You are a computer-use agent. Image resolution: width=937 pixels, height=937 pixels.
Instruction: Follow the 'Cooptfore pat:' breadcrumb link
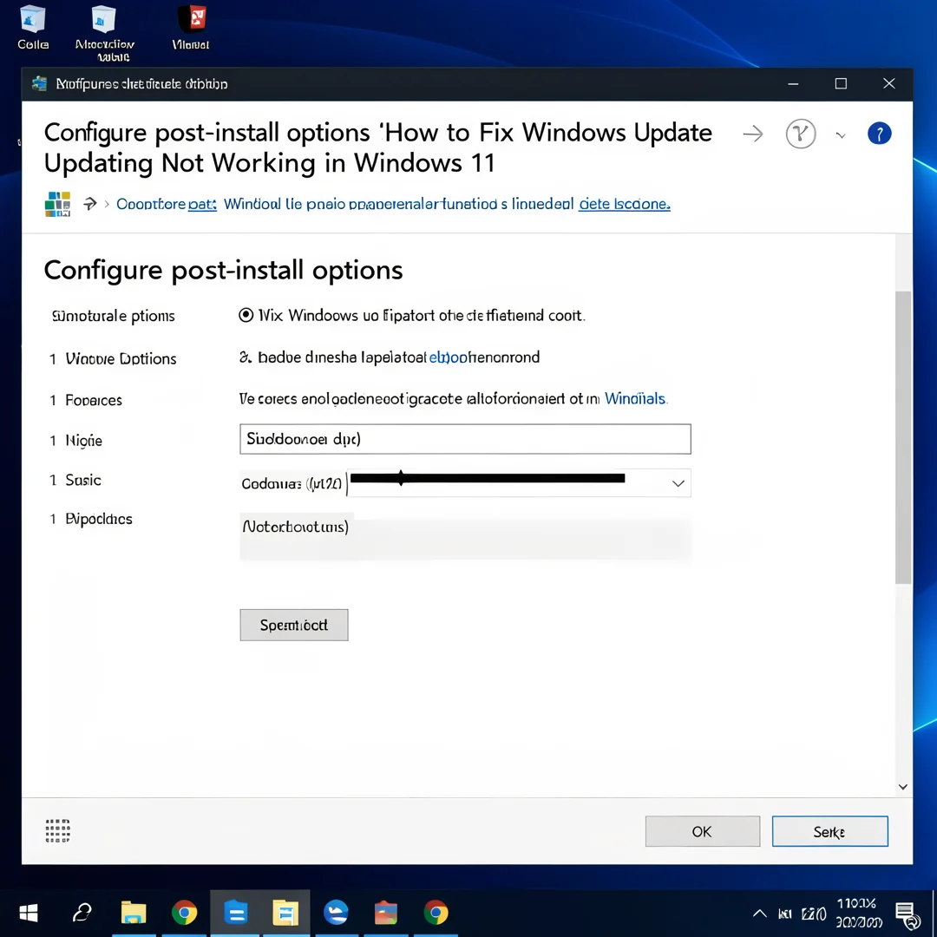166,205
